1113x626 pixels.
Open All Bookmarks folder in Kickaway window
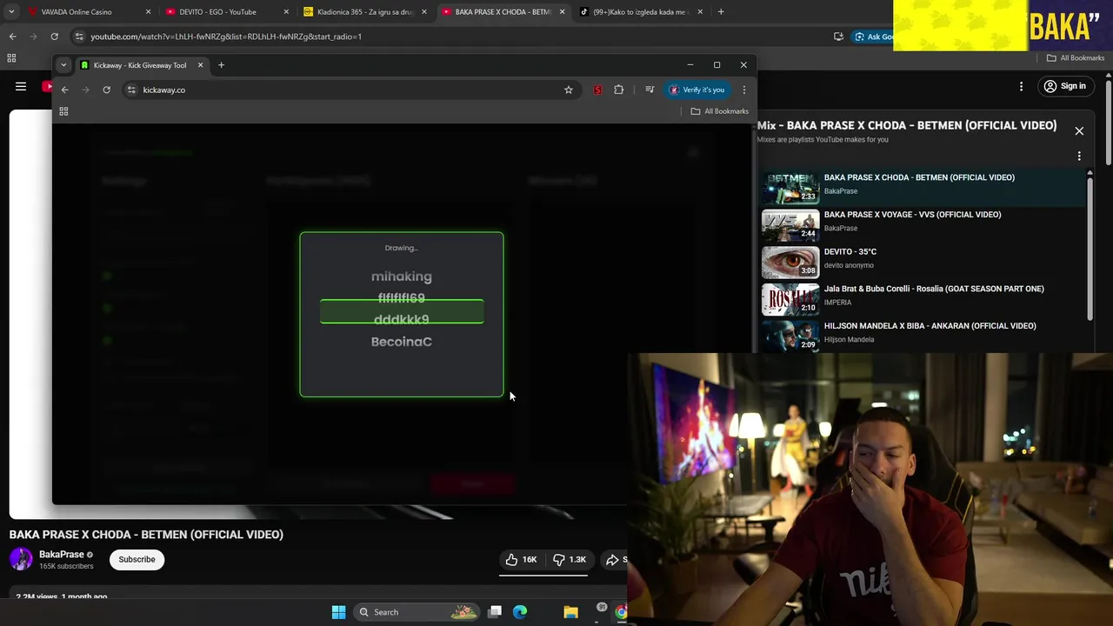(720, 111)
